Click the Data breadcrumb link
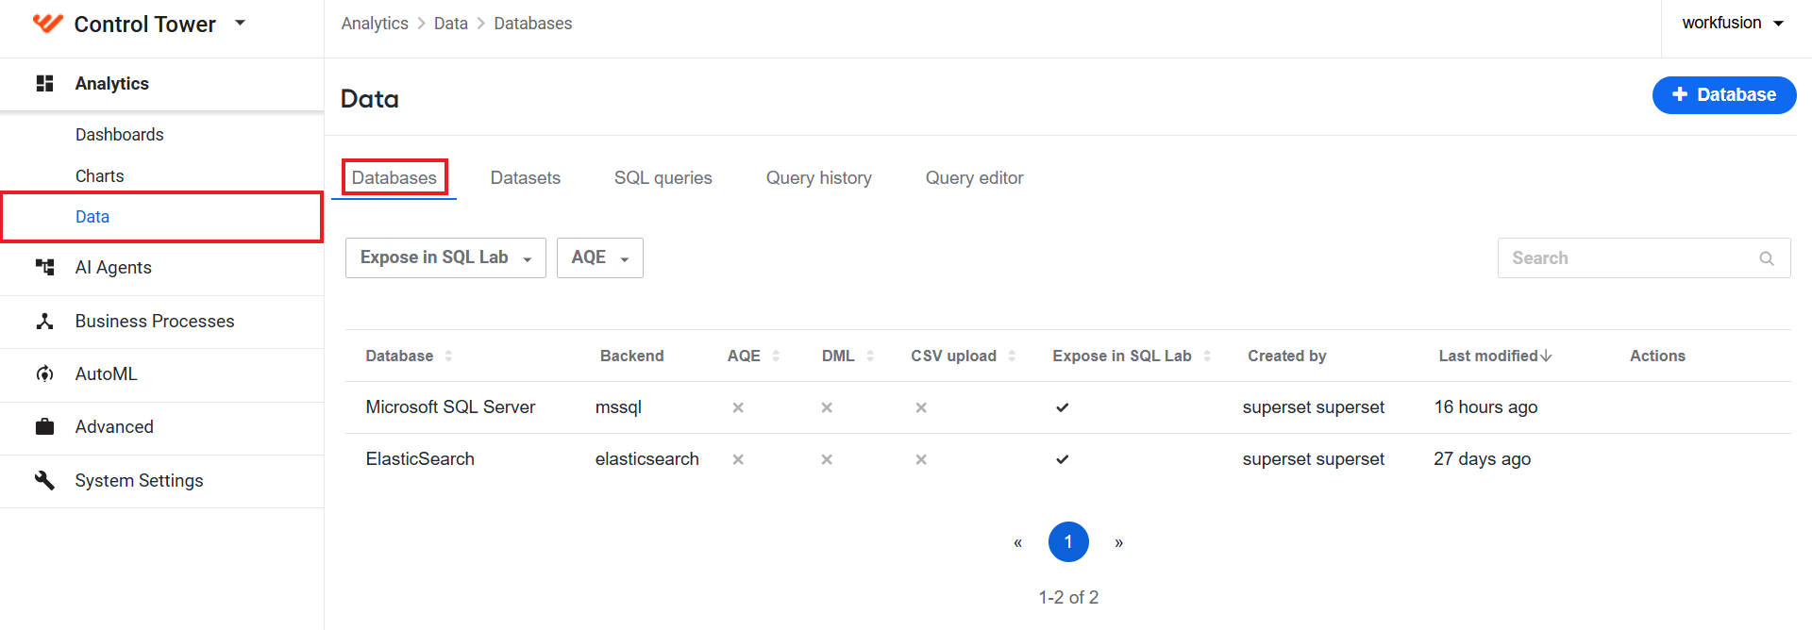Image resolution: width=1812 pixels, height=630 pixels. (451, 24)
